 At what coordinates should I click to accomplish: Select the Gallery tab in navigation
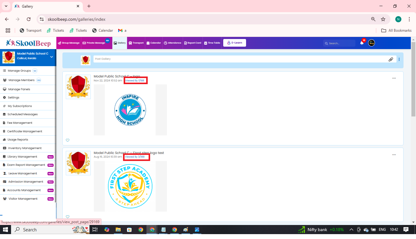tap(120, 43)
